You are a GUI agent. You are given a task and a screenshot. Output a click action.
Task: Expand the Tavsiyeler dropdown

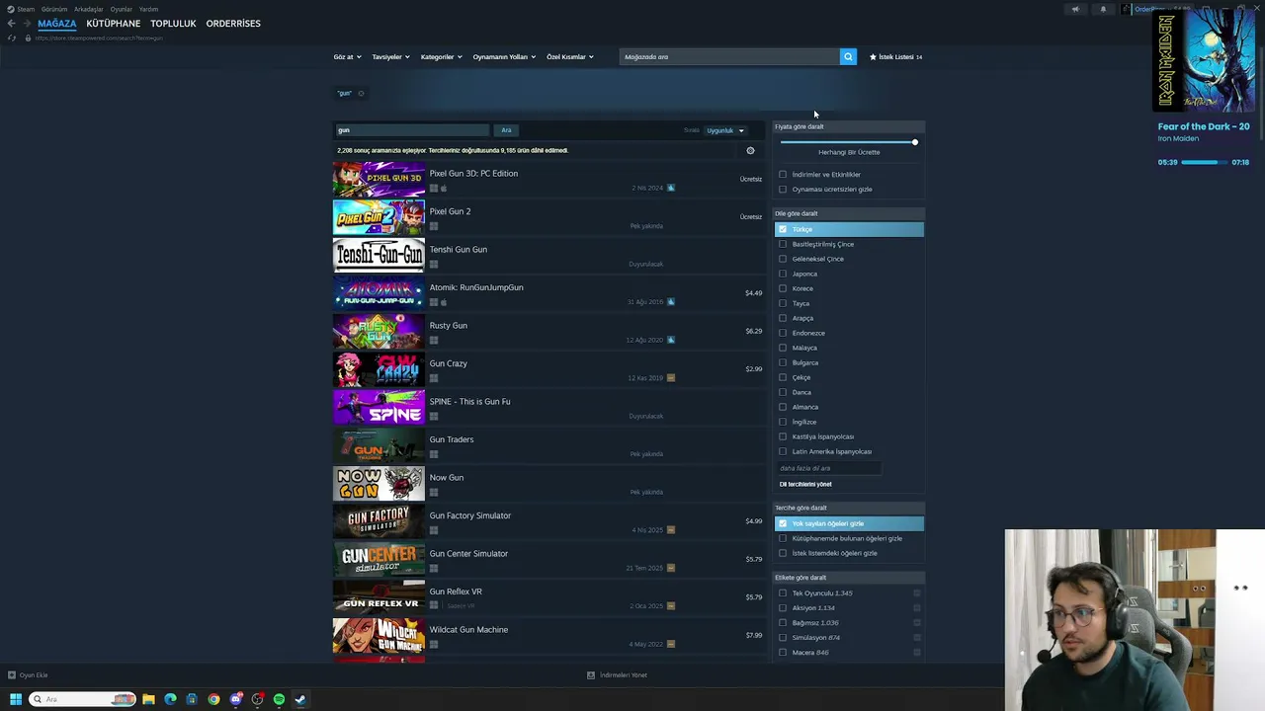click(391, 57)
